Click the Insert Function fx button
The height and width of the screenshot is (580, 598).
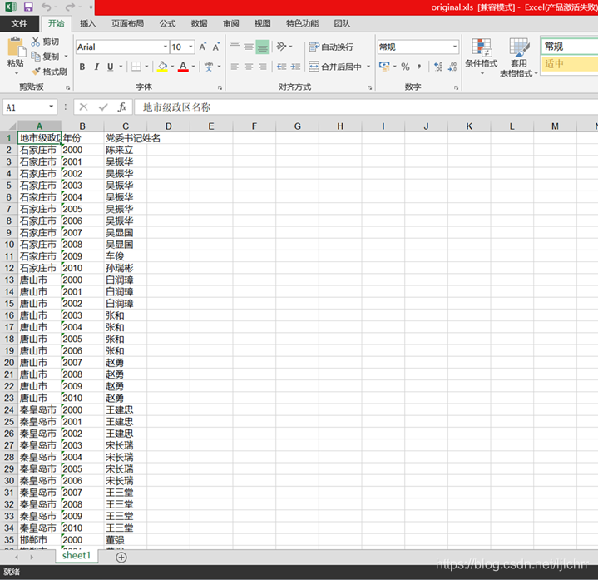(x=121, y=107)
